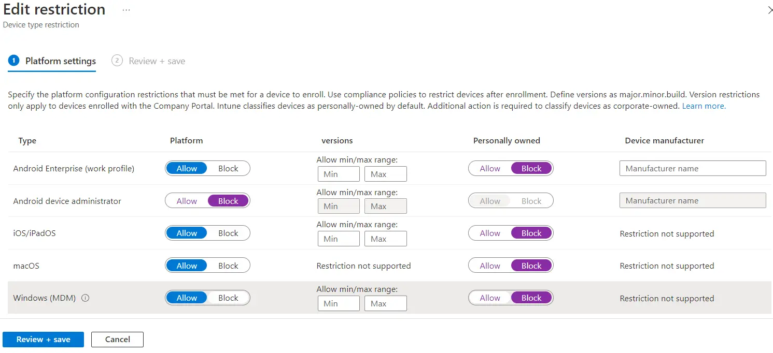Click the Review + save button
The height and width of the screenshot is (353, 773).
[x=43, y=340]
